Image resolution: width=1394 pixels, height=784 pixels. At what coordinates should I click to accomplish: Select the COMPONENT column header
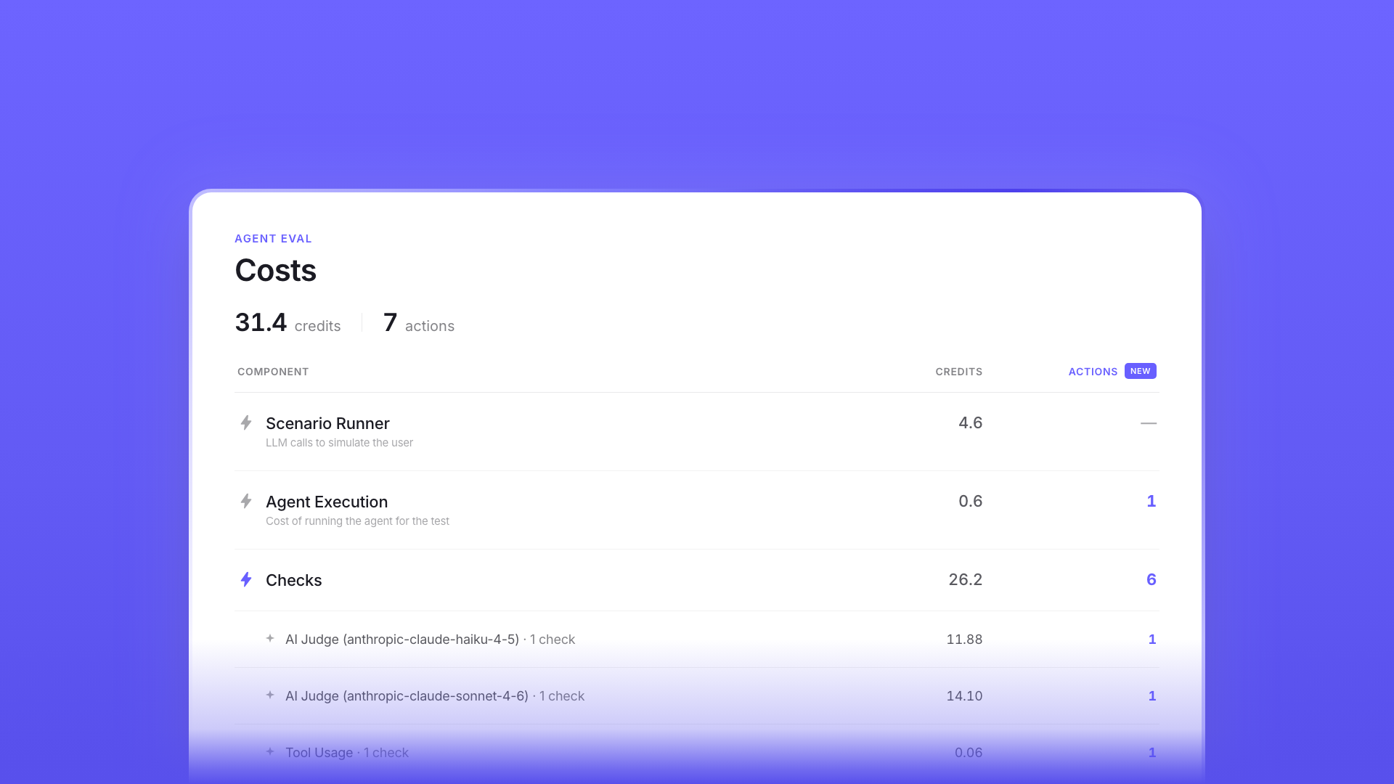click(x=273, y=372)
